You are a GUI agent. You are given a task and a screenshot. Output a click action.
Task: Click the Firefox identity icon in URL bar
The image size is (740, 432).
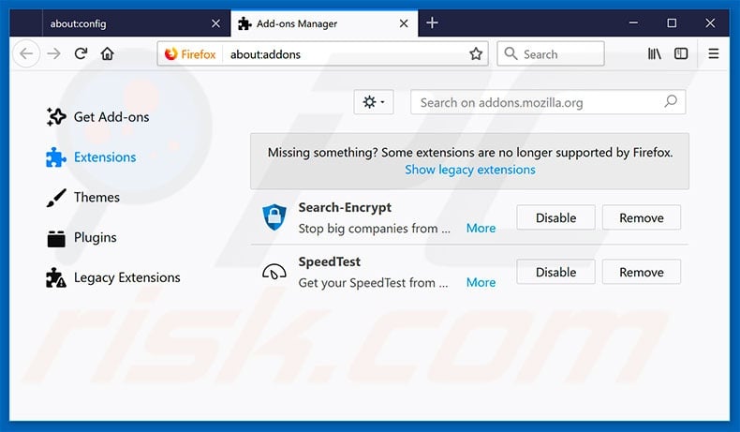pyautogui.click(x=190, y=54)
